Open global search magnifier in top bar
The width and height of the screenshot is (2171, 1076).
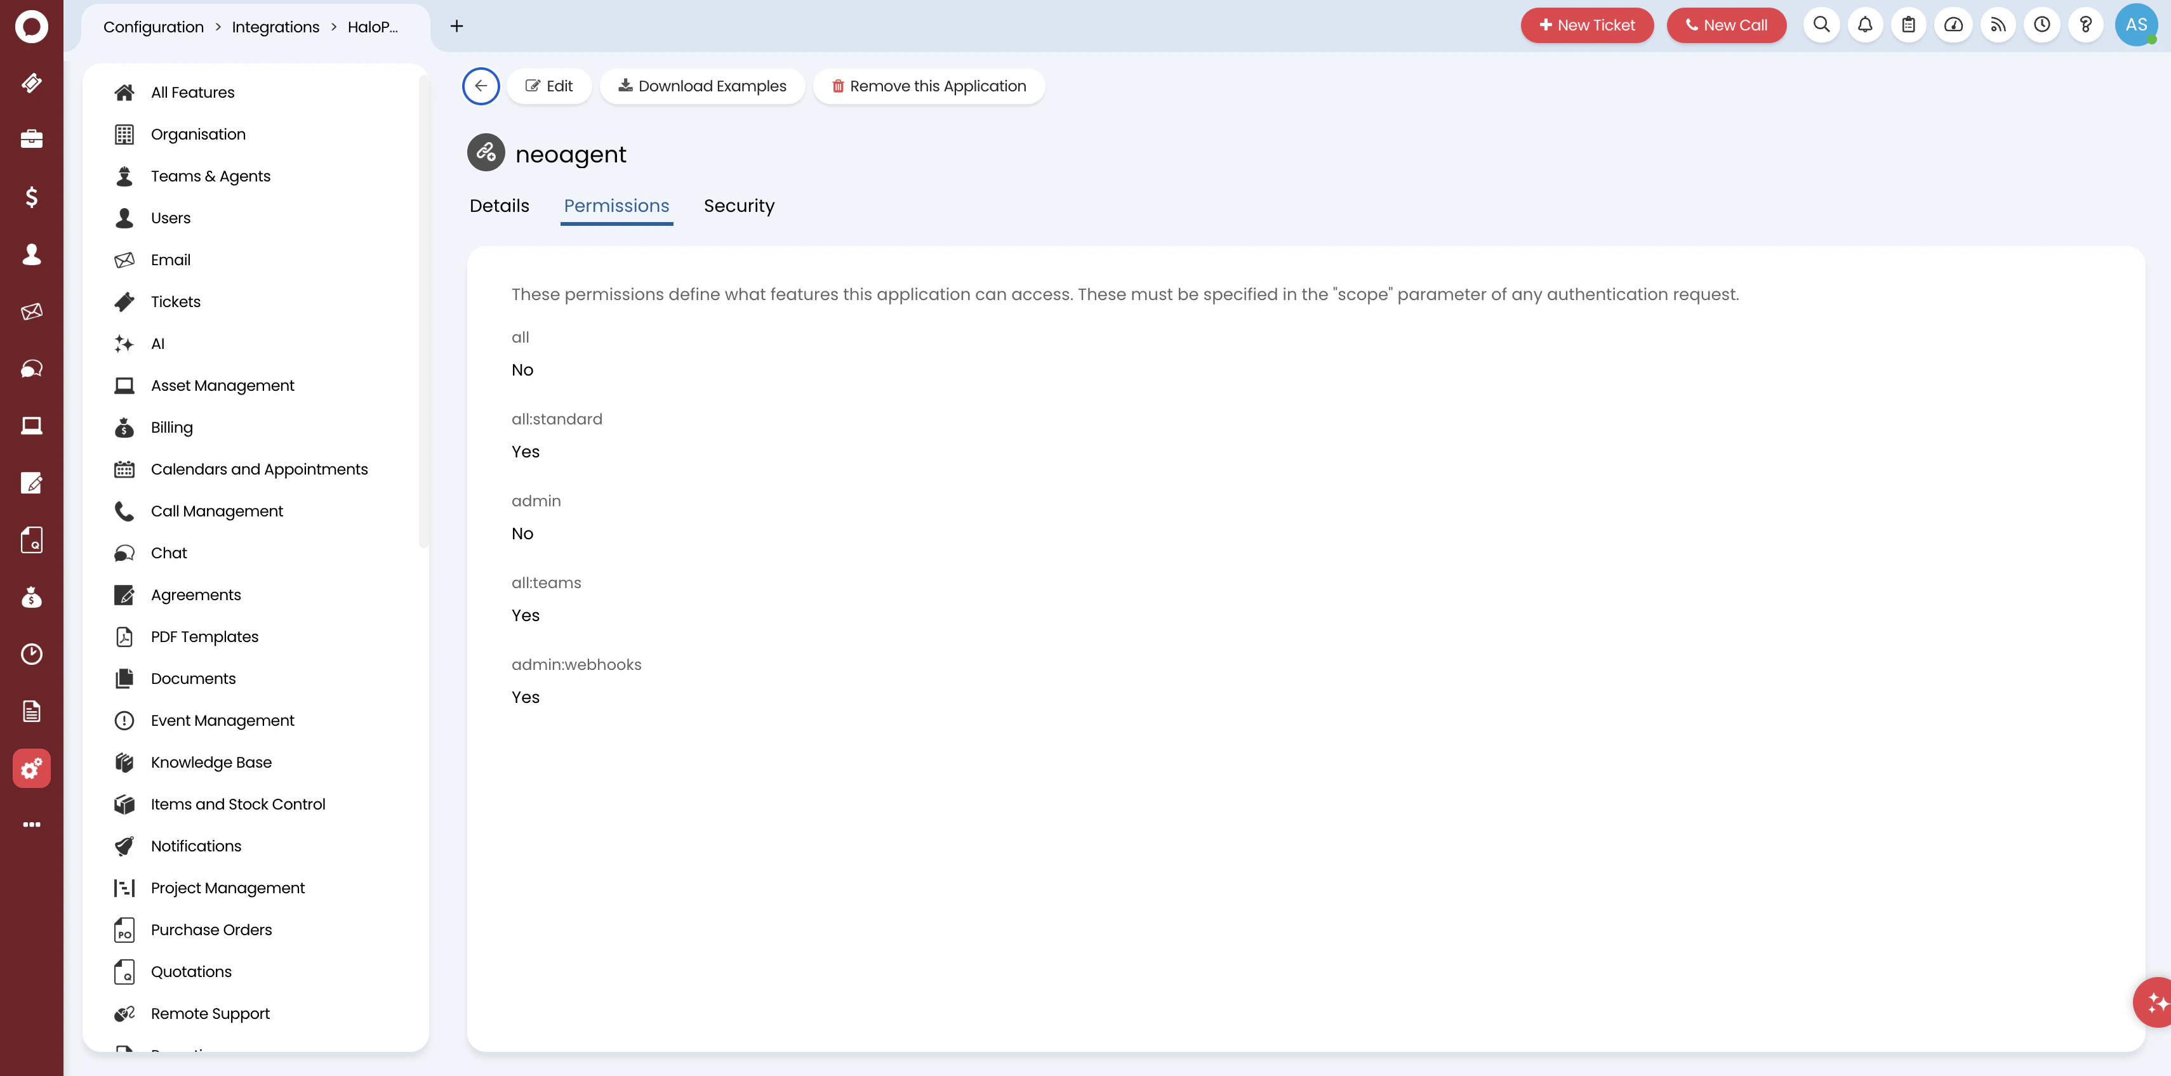(x=1821, y=25)
